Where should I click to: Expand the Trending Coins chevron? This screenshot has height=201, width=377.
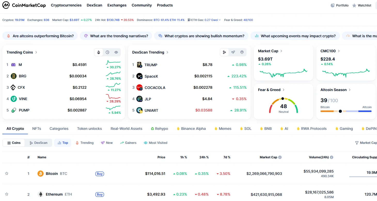[36, 52]
